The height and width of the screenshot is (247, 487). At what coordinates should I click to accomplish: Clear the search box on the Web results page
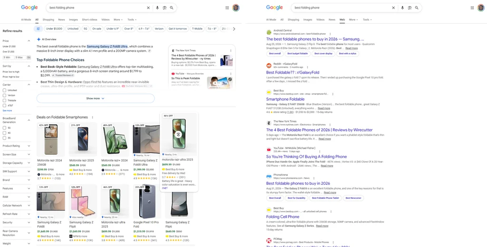(x=393, y=8)
